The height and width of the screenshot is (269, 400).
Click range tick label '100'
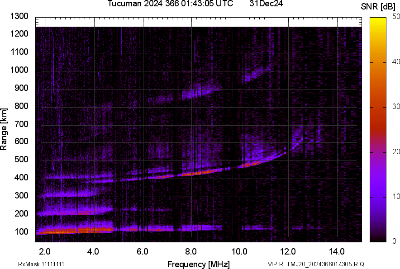click(x=21, y=231)
